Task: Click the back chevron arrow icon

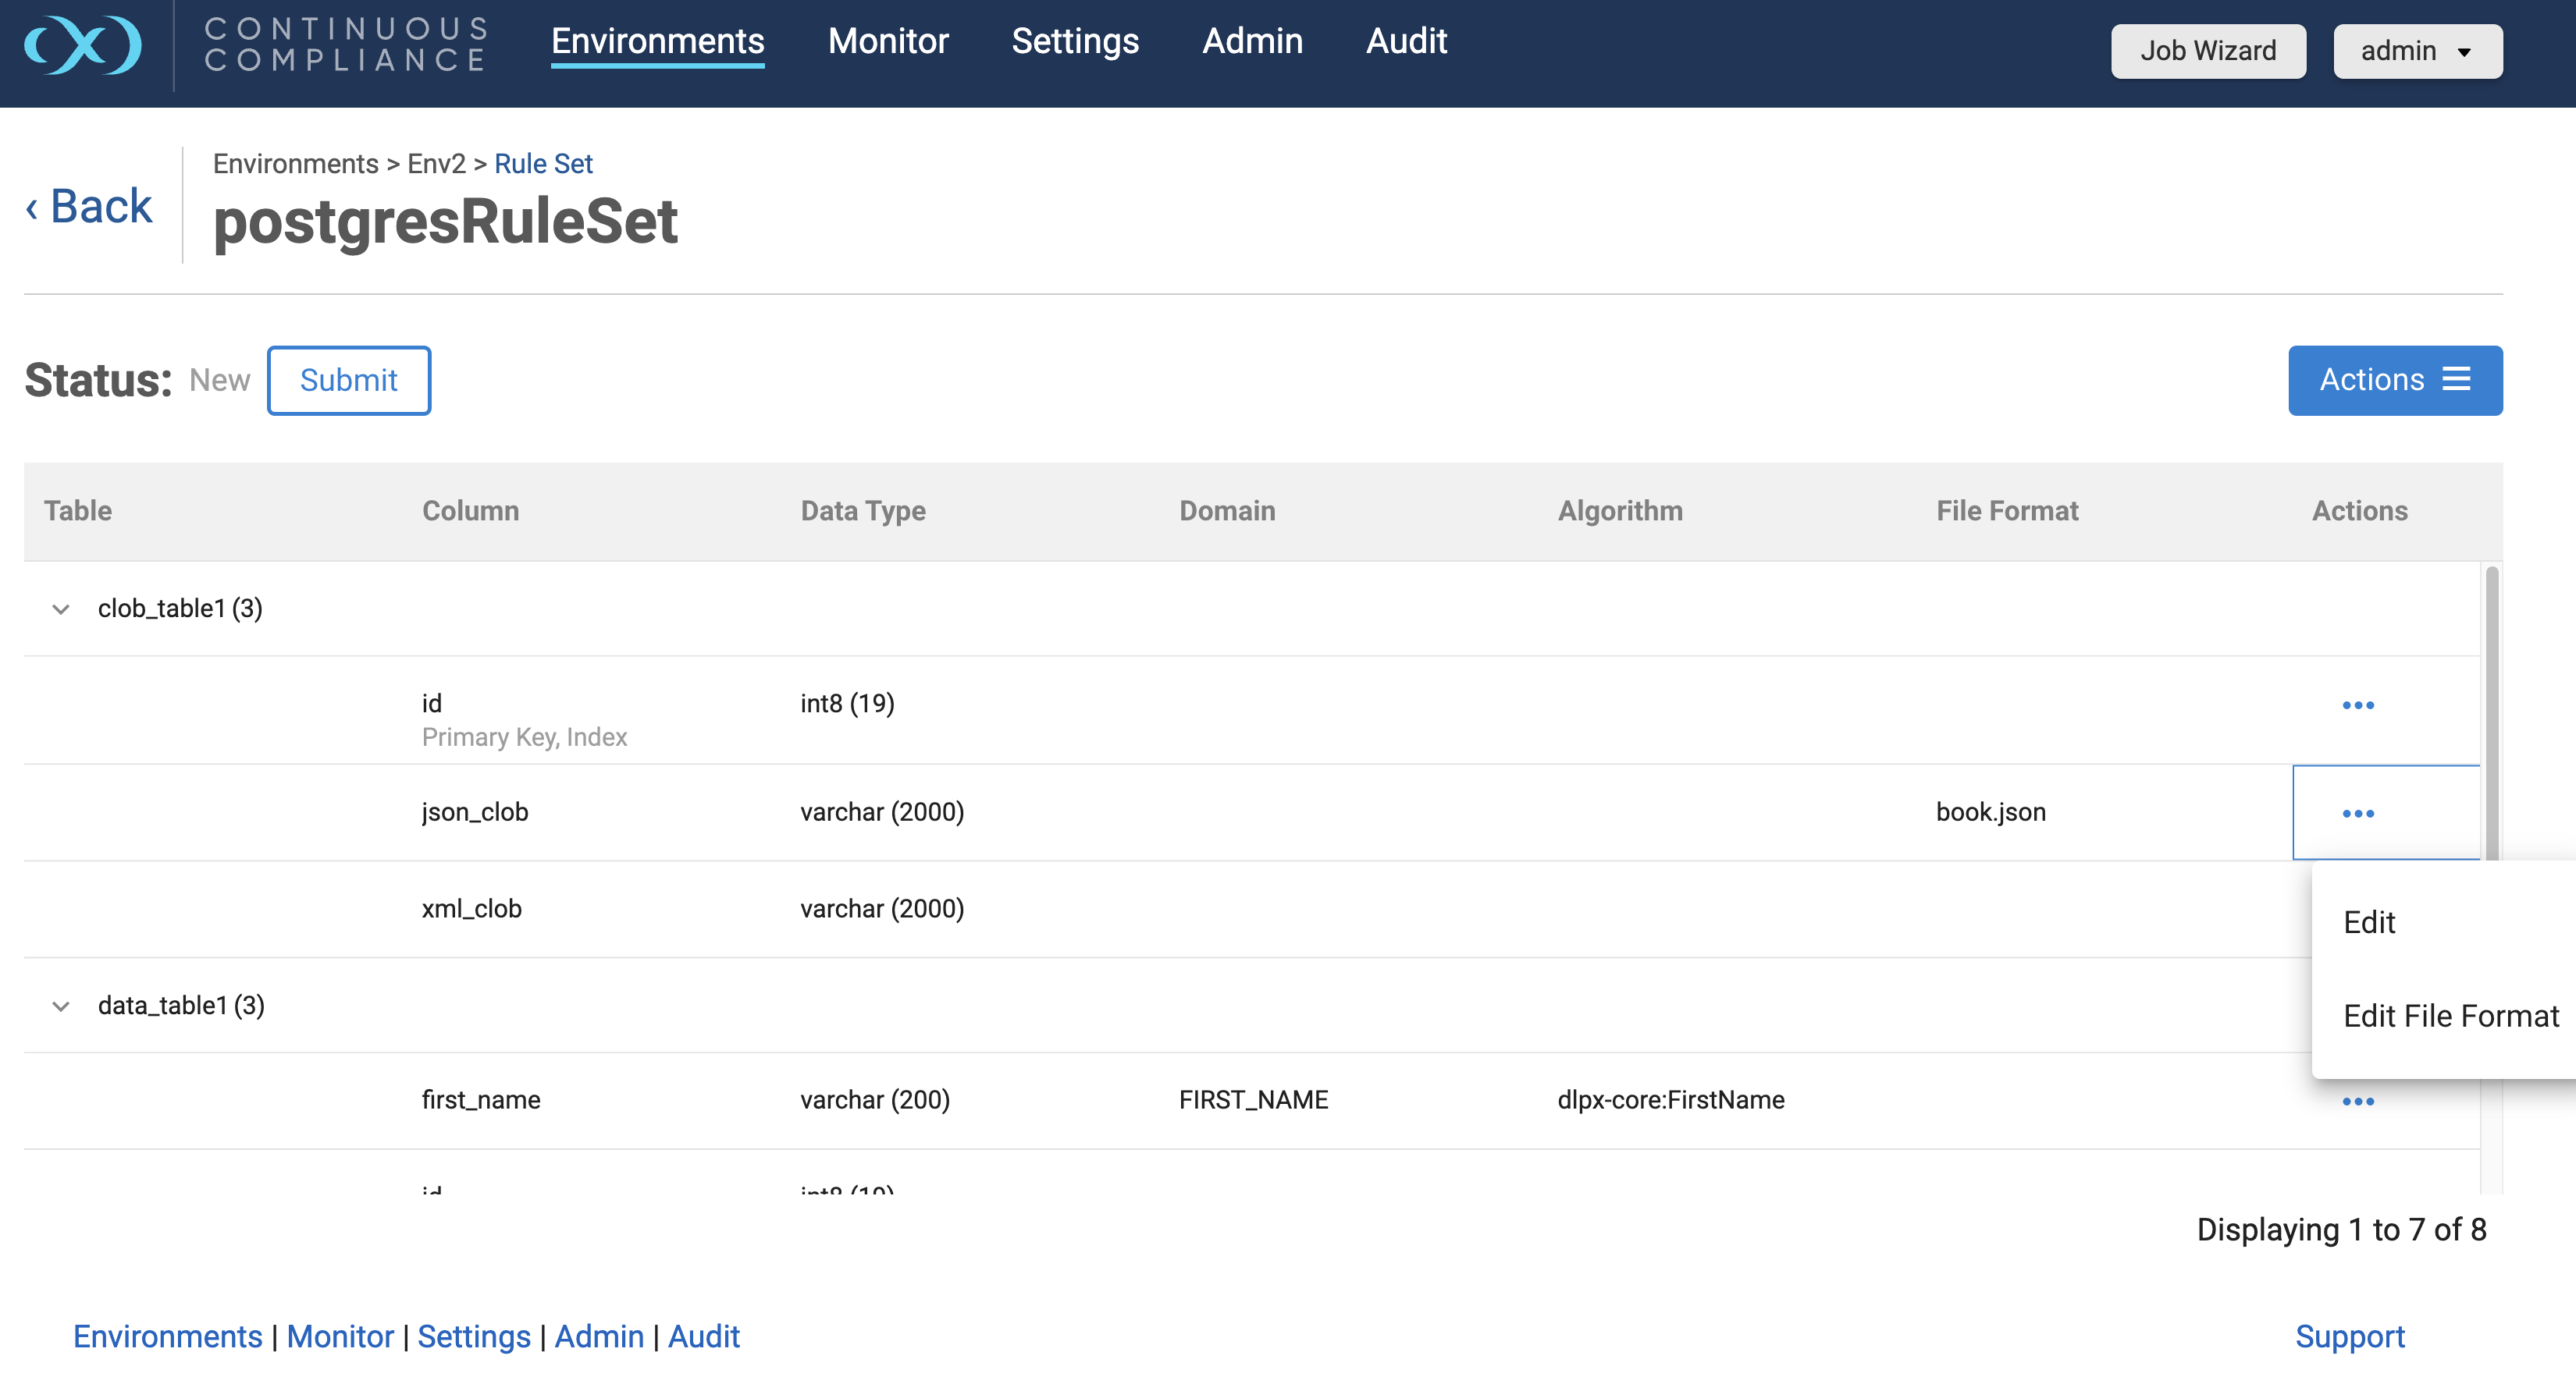Action: pyautogui.click(x=32, y=209)
